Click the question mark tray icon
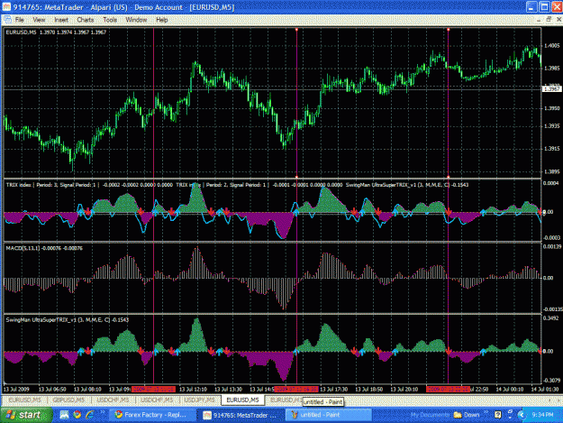563x423 pixels. tap(497, 415)
